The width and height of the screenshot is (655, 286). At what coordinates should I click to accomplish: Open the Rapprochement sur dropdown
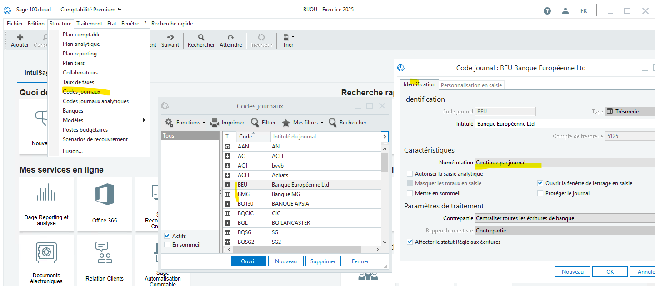(565, 231)
